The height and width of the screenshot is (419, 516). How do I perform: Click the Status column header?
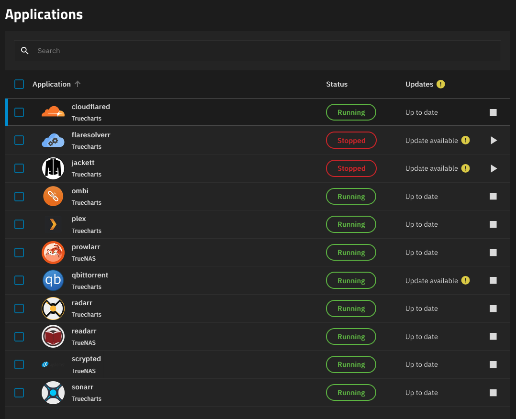click(x=337, y=84)
